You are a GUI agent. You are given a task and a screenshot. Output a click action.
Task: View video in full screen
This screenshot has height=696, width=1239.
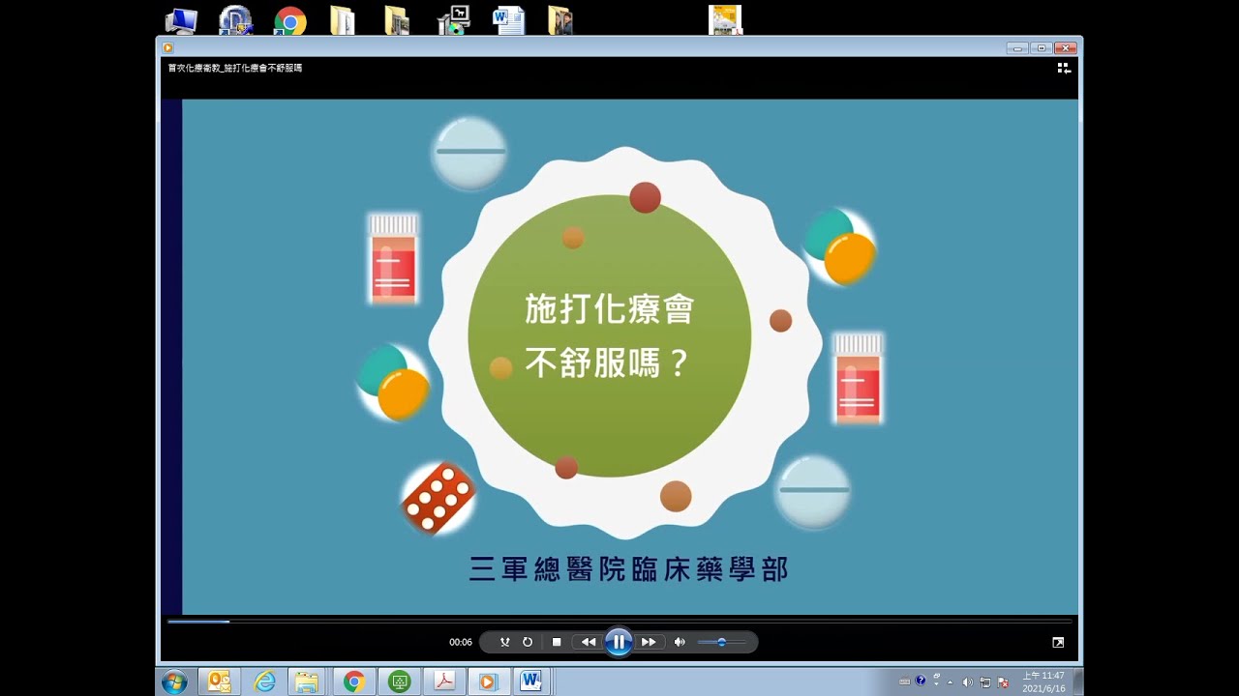point(1058,642)
